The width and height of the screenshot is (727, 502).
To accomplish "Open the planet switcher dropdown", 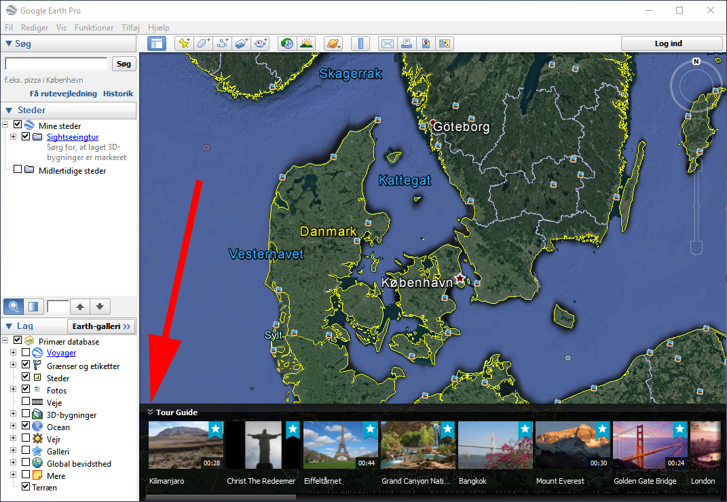I will click(x=333, y=43).
